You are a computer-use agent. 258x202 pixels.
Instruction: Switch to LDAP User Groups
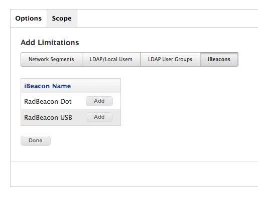click(x=170, y=59)
